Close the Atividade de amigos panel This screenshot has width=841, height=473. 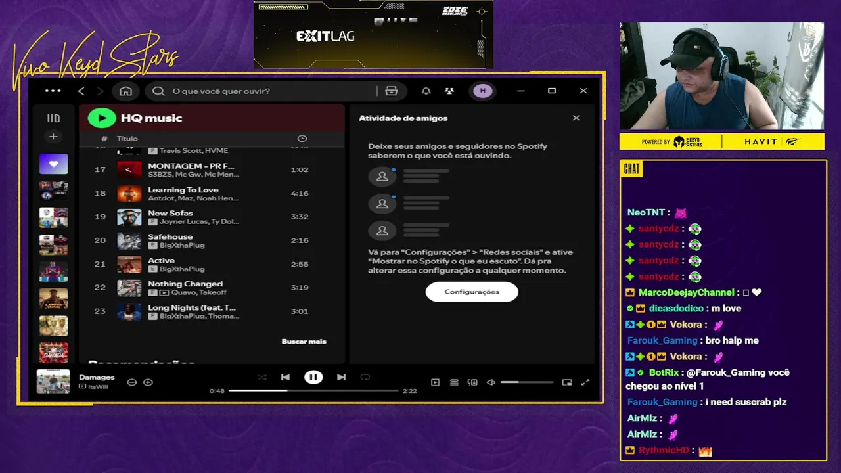576,118
